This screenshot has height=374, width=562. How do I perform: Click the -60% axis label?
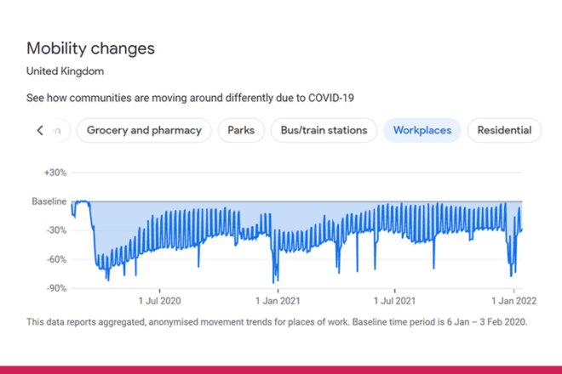click(54, 259)
